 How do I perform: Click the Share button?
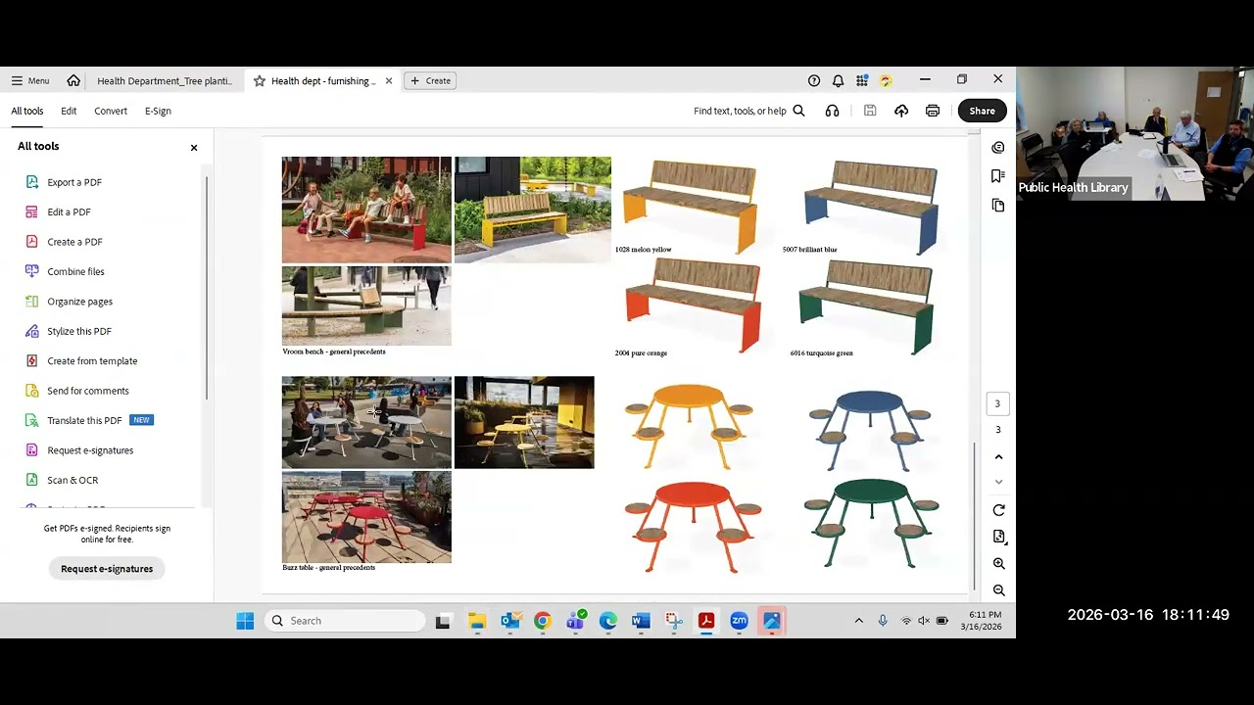tap(982, 111)
